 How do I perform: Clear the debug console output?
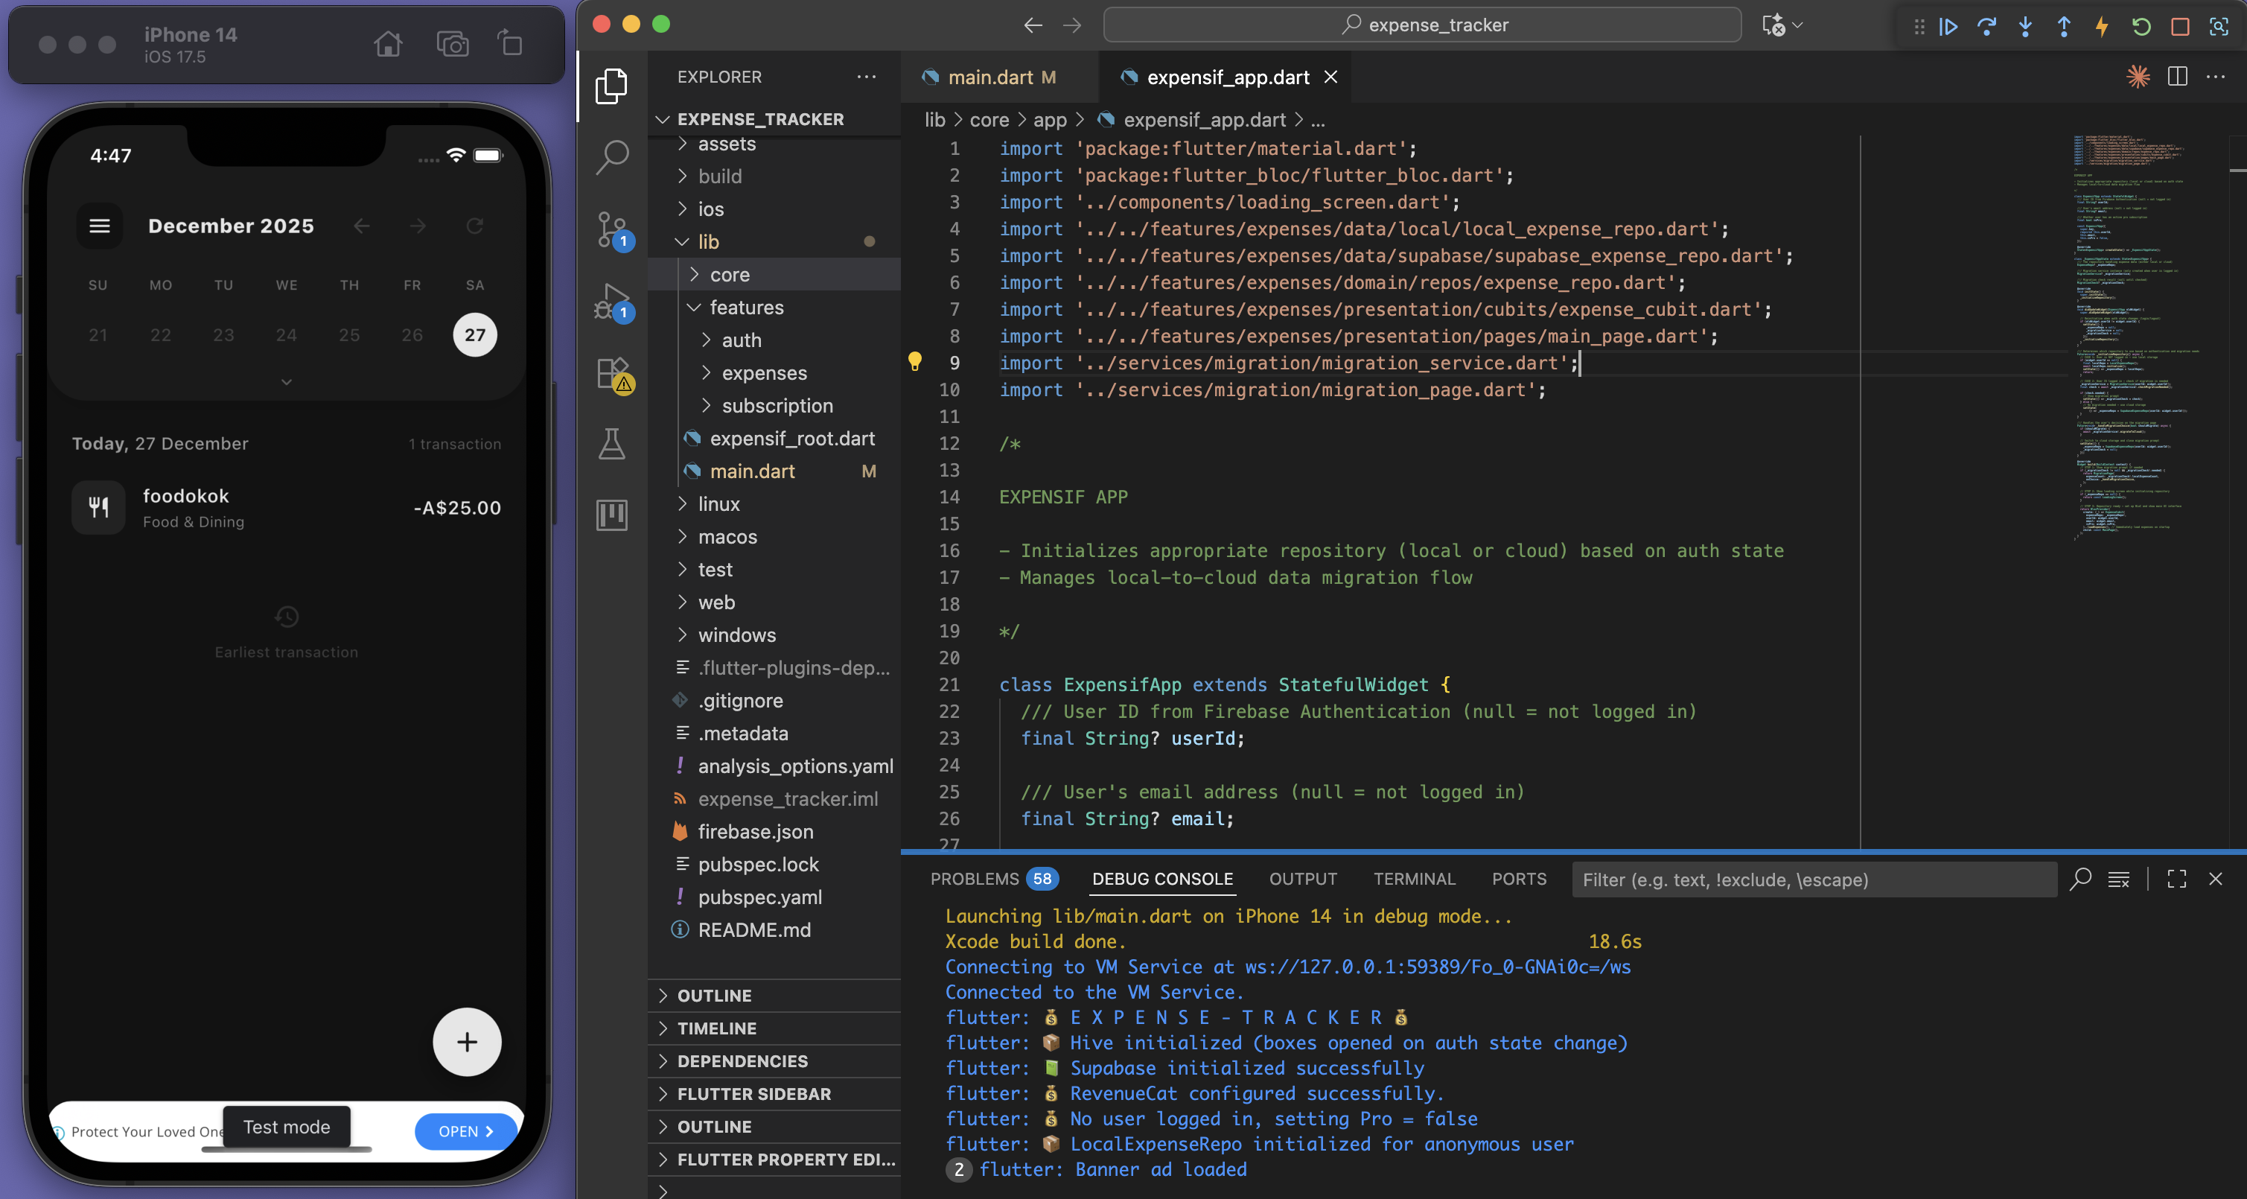[2119, 880]
